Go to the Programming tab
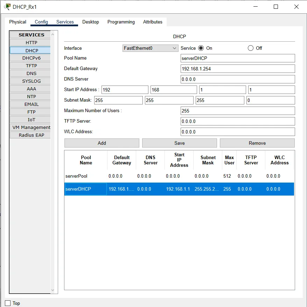This screenshot has width=307, height=307. click(121, 22)
